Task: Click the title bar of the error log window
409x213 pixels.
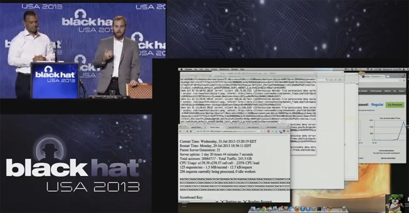Action: point(248,74)
